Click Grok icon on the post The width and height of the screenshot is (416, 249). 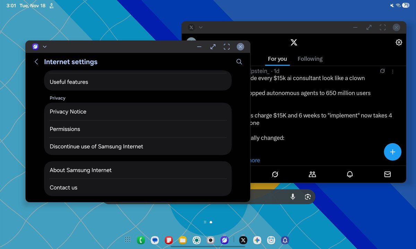pyautogui.click(x=382, y=71)
